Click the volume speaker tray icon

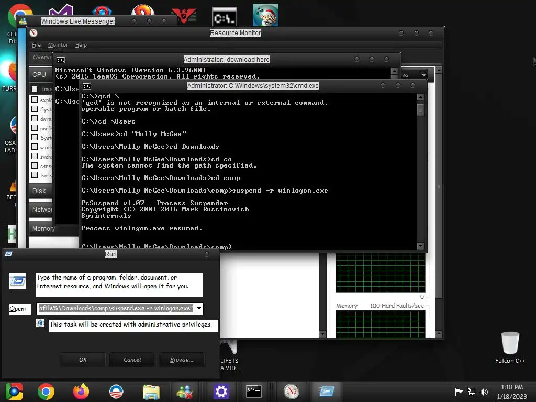[484, 392]
